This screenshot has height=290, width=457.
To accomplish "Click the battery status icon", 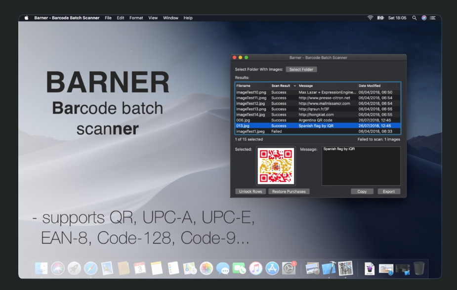I will [380, 18].
